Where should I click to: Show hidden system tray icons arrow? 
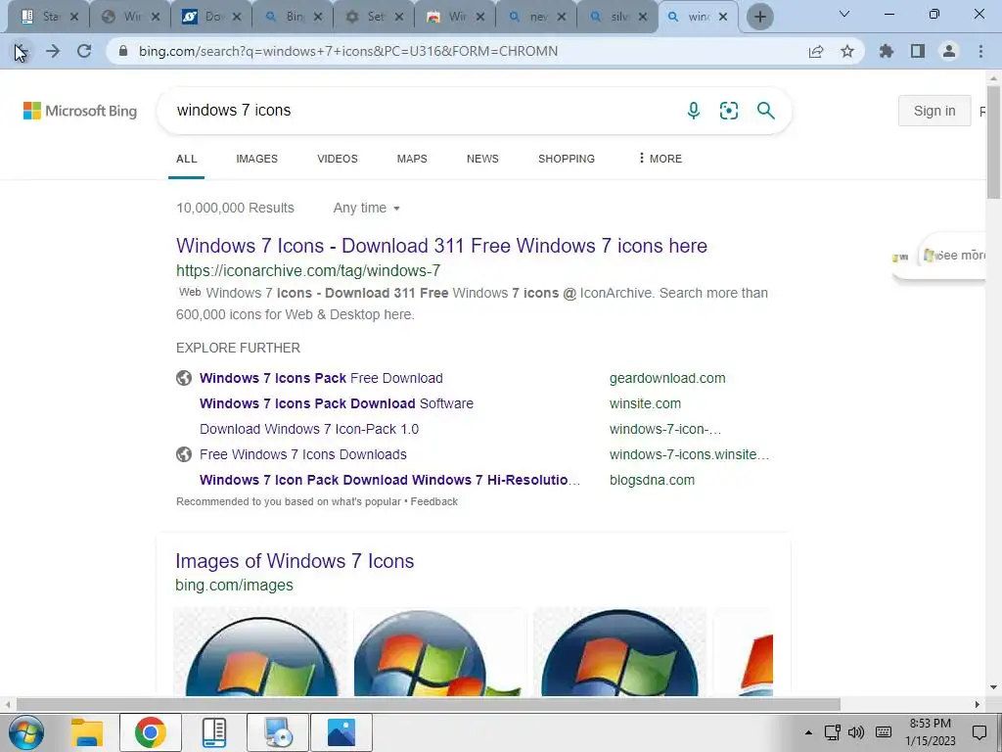tap(808, 732)
